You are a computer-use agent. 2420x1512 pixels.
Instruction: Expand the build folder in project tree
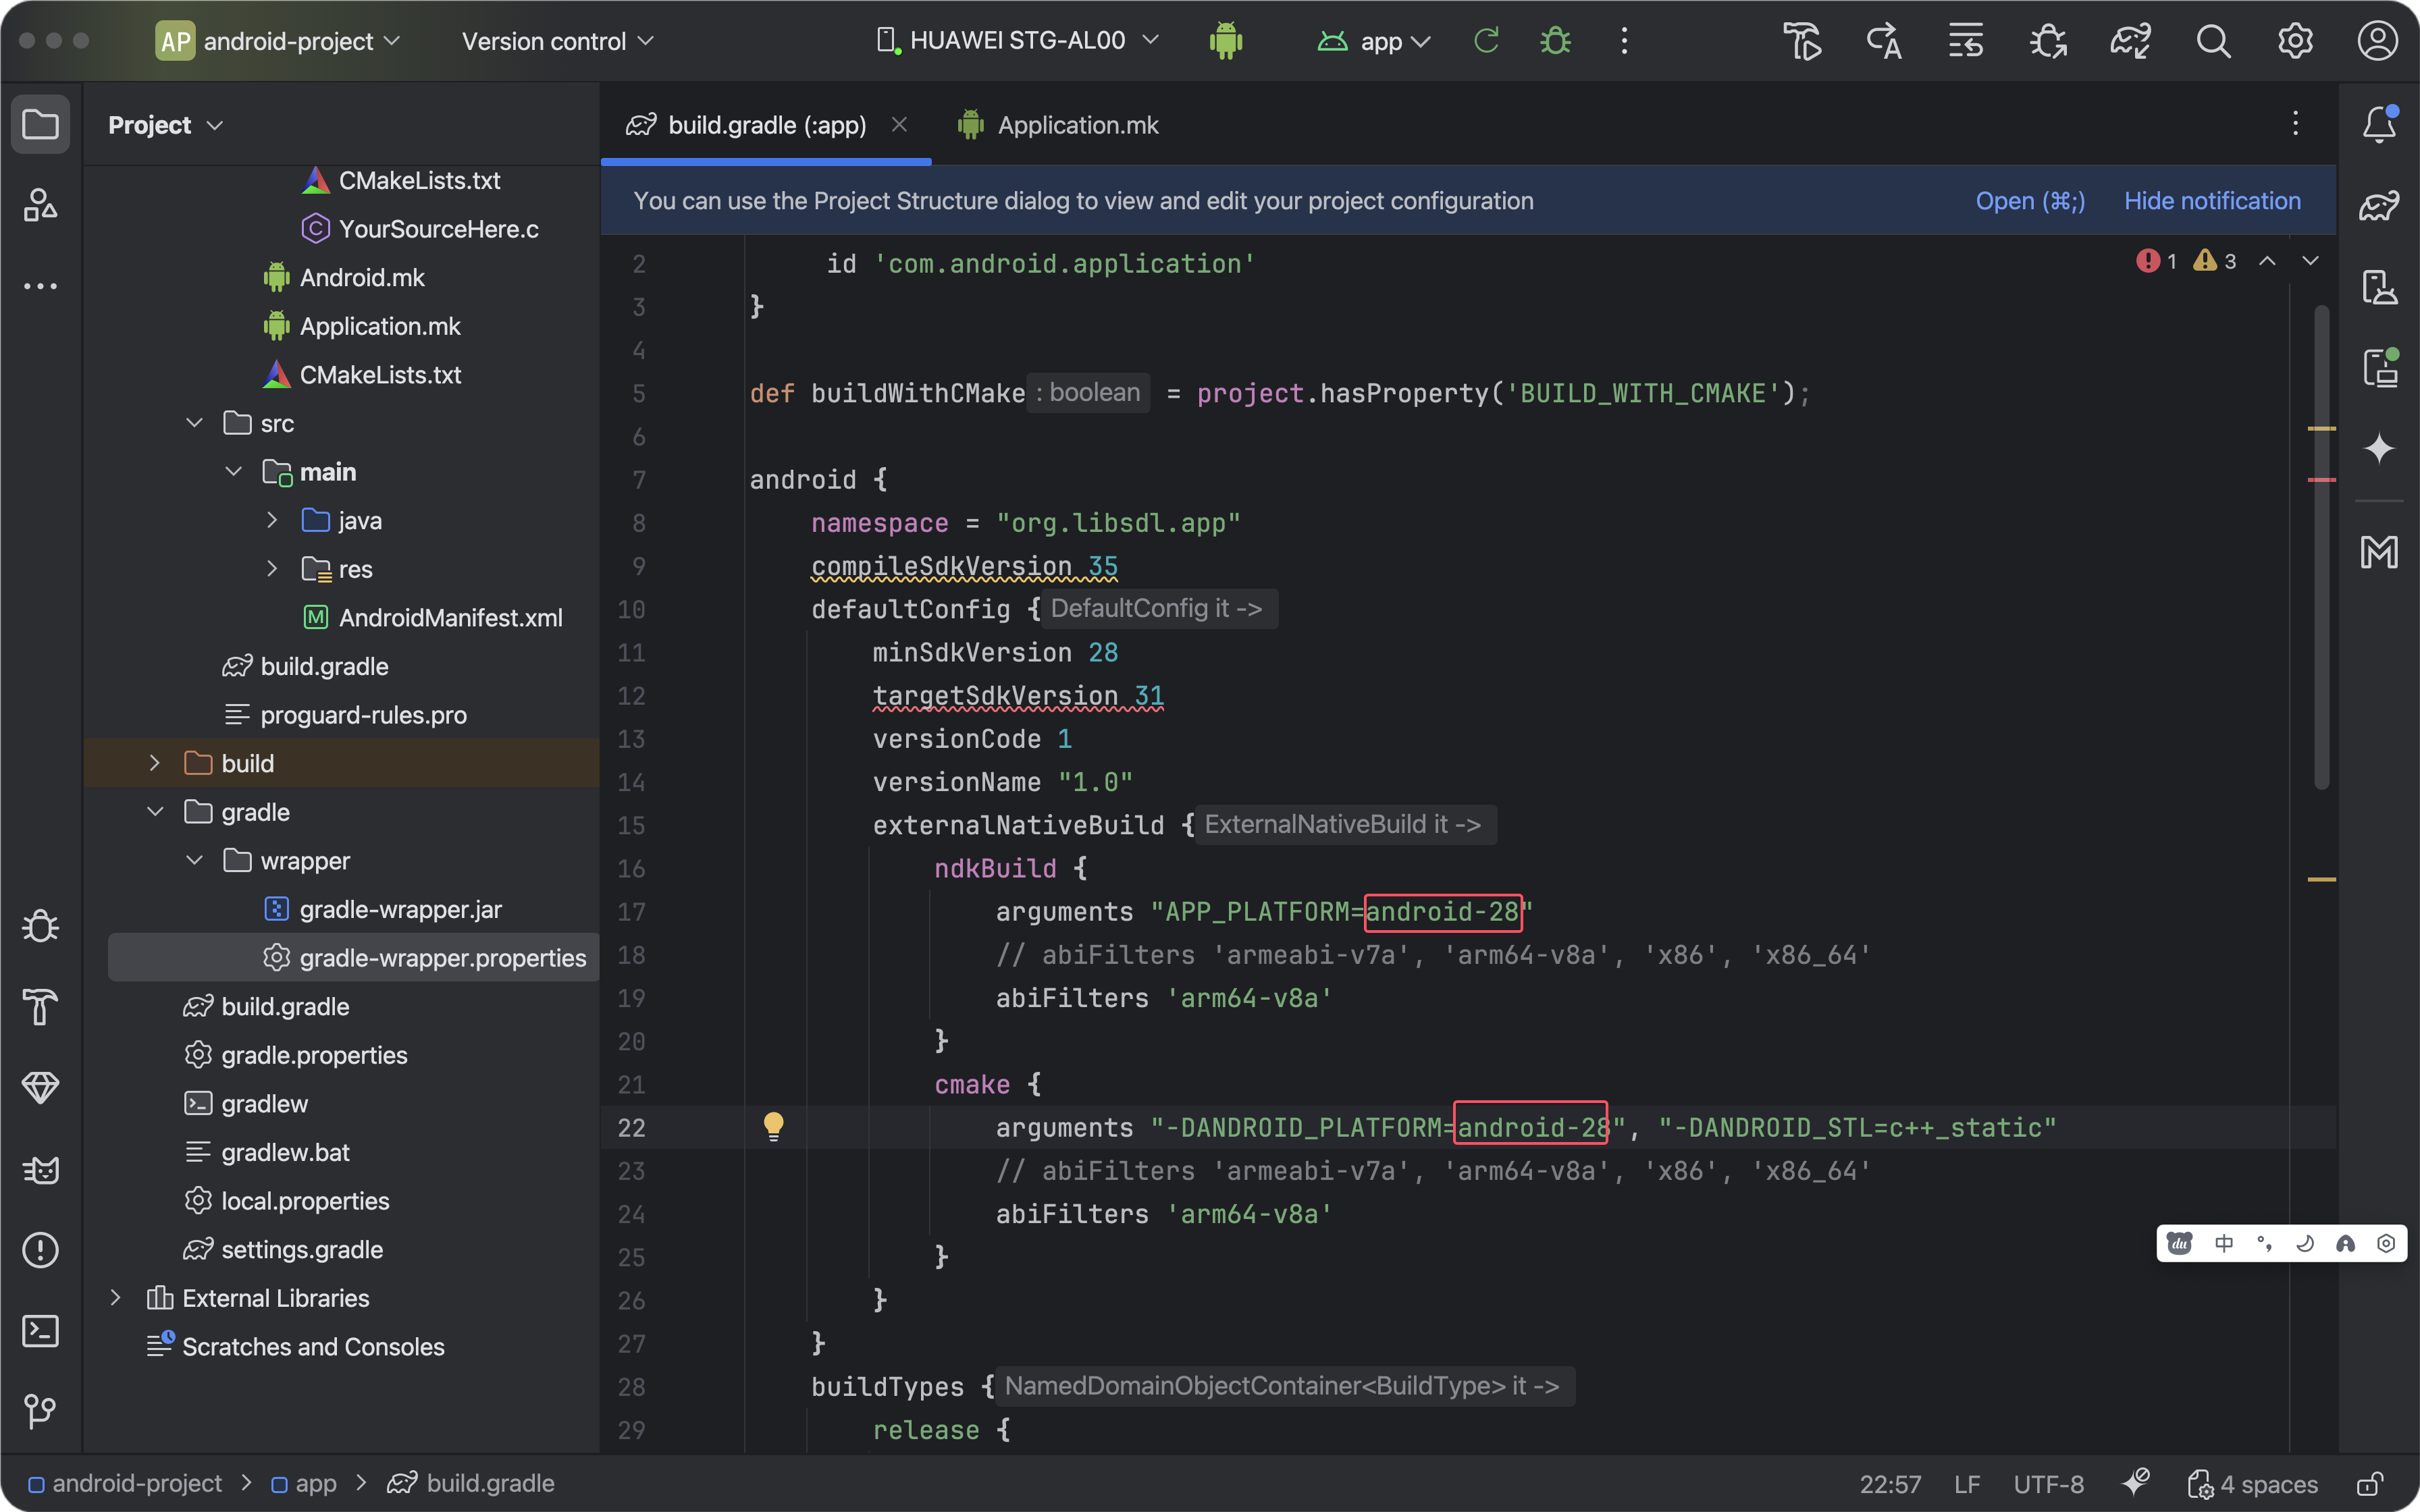pyautogui.click(x=154, y=763)
